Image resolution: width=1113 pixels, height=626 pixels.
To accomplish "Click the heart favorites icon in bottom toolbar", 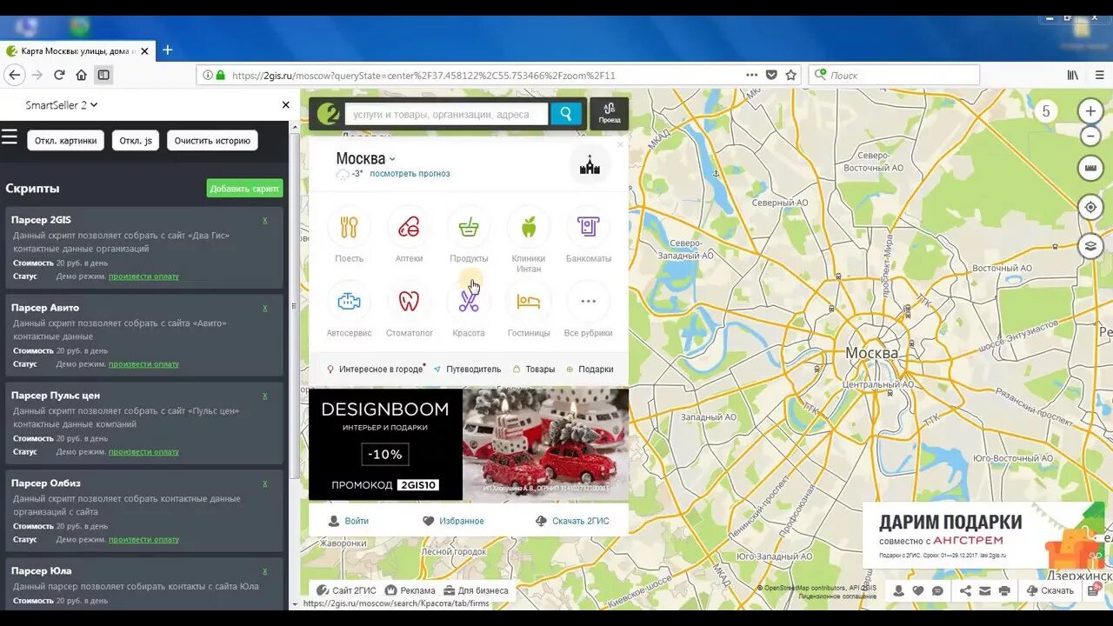I will click(x=918, y=590).
